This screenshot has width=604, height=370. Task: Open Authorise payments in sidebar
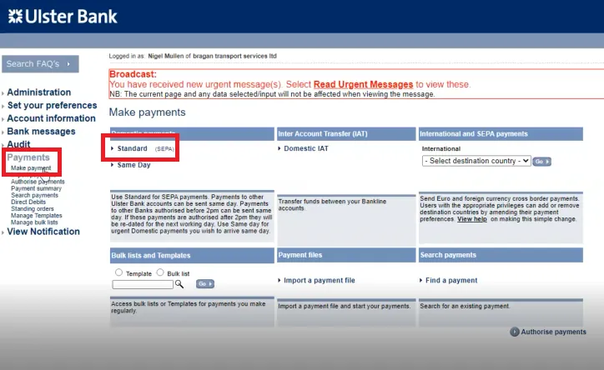tap(38, 182)
